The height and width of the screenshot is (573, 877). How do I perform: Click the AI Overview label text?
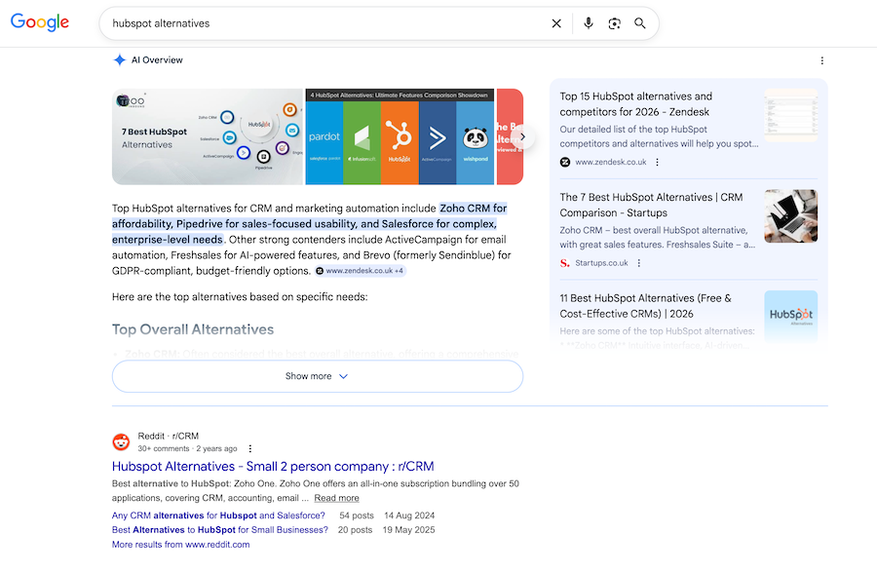pyautogui.click(x=157, y=59)
